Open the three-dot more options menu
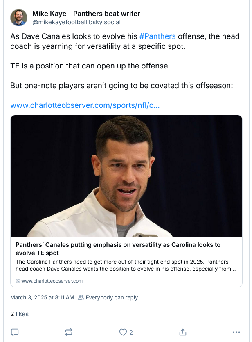The image size is (252, 342). [236, 332]
